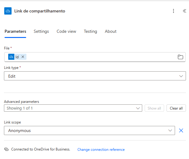
Task: Click Change connection reference link
Action: [x=101, y=150]
